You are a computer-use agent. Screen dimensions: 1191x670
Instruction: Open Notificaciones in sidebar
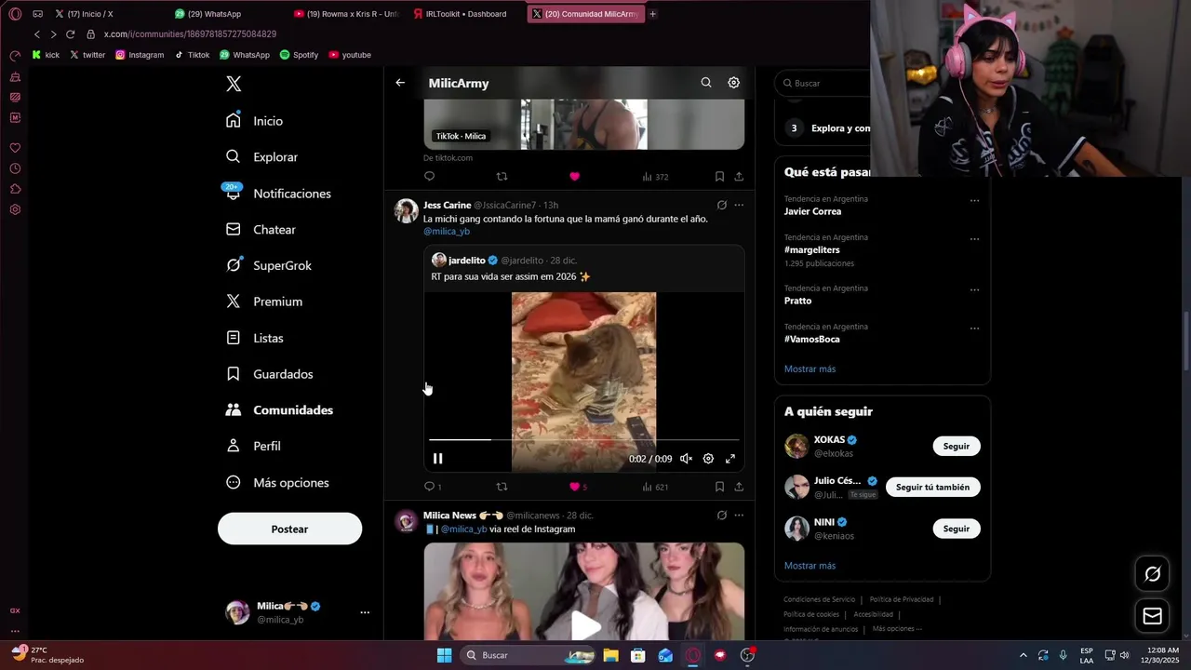pyautogui.click(x=277, y=194)
